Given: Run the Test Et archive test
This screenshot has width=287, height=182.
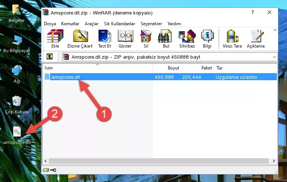Looking at the screenshot, I should (x=104, y=39).
